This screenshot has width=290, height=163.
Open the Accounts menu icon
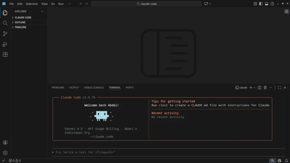click(5, 143)
